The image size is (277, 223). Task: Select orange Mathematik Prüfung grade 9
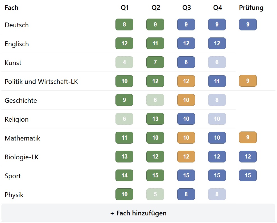click(248, 138)
